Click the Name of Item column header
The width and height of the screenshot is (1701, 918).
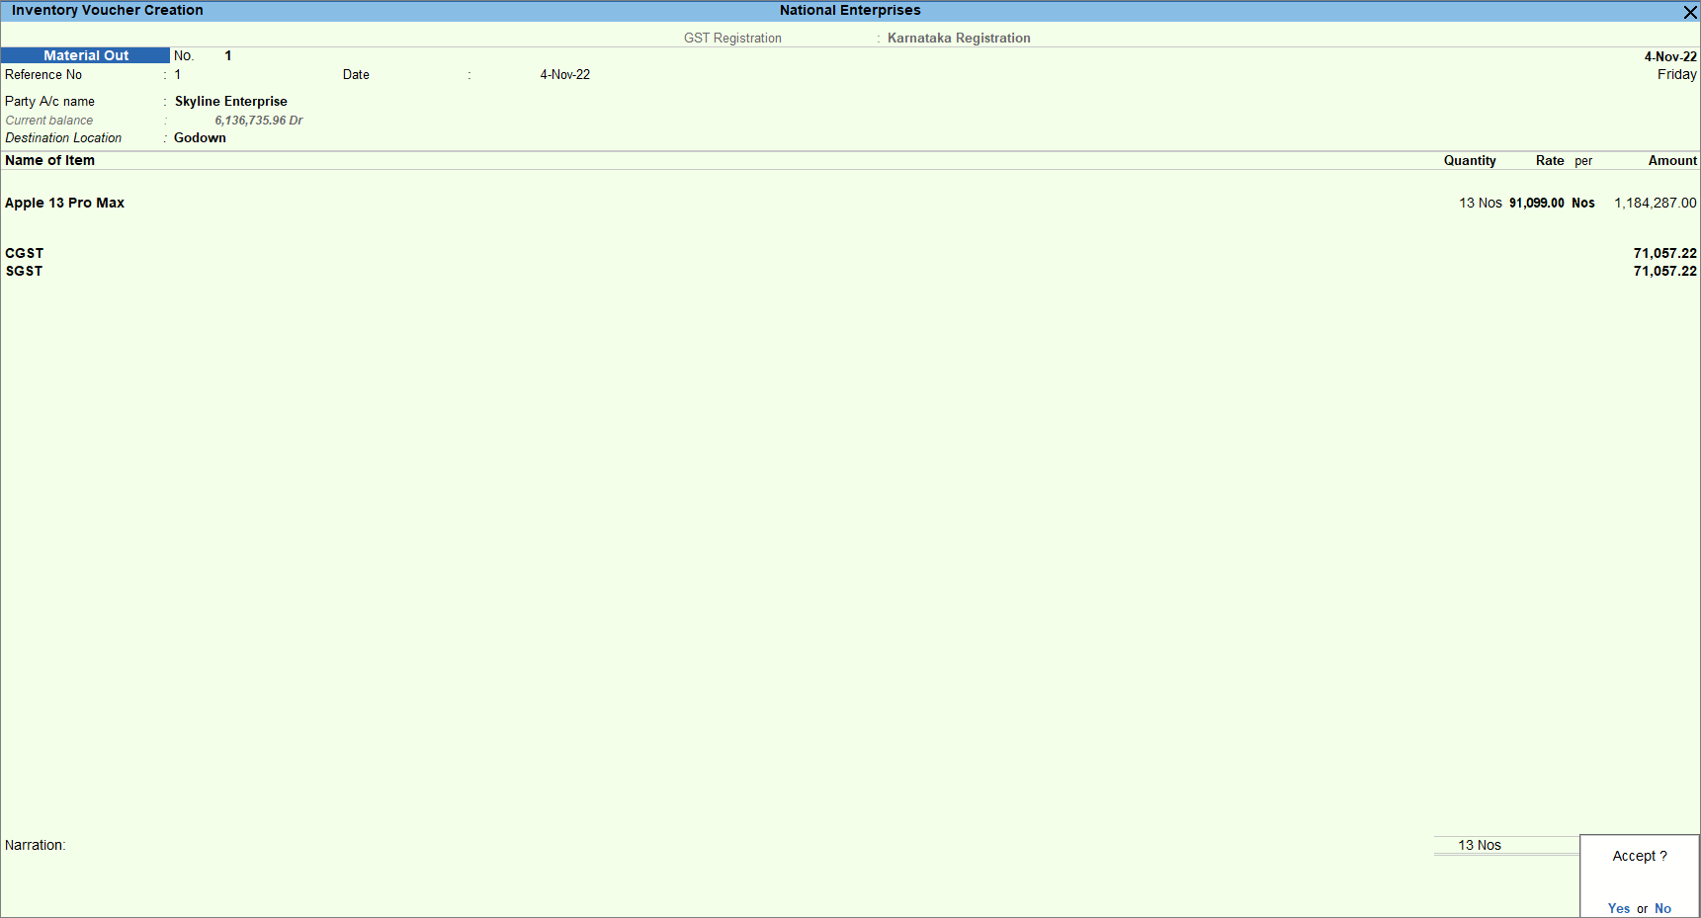(x=50, y=160)
